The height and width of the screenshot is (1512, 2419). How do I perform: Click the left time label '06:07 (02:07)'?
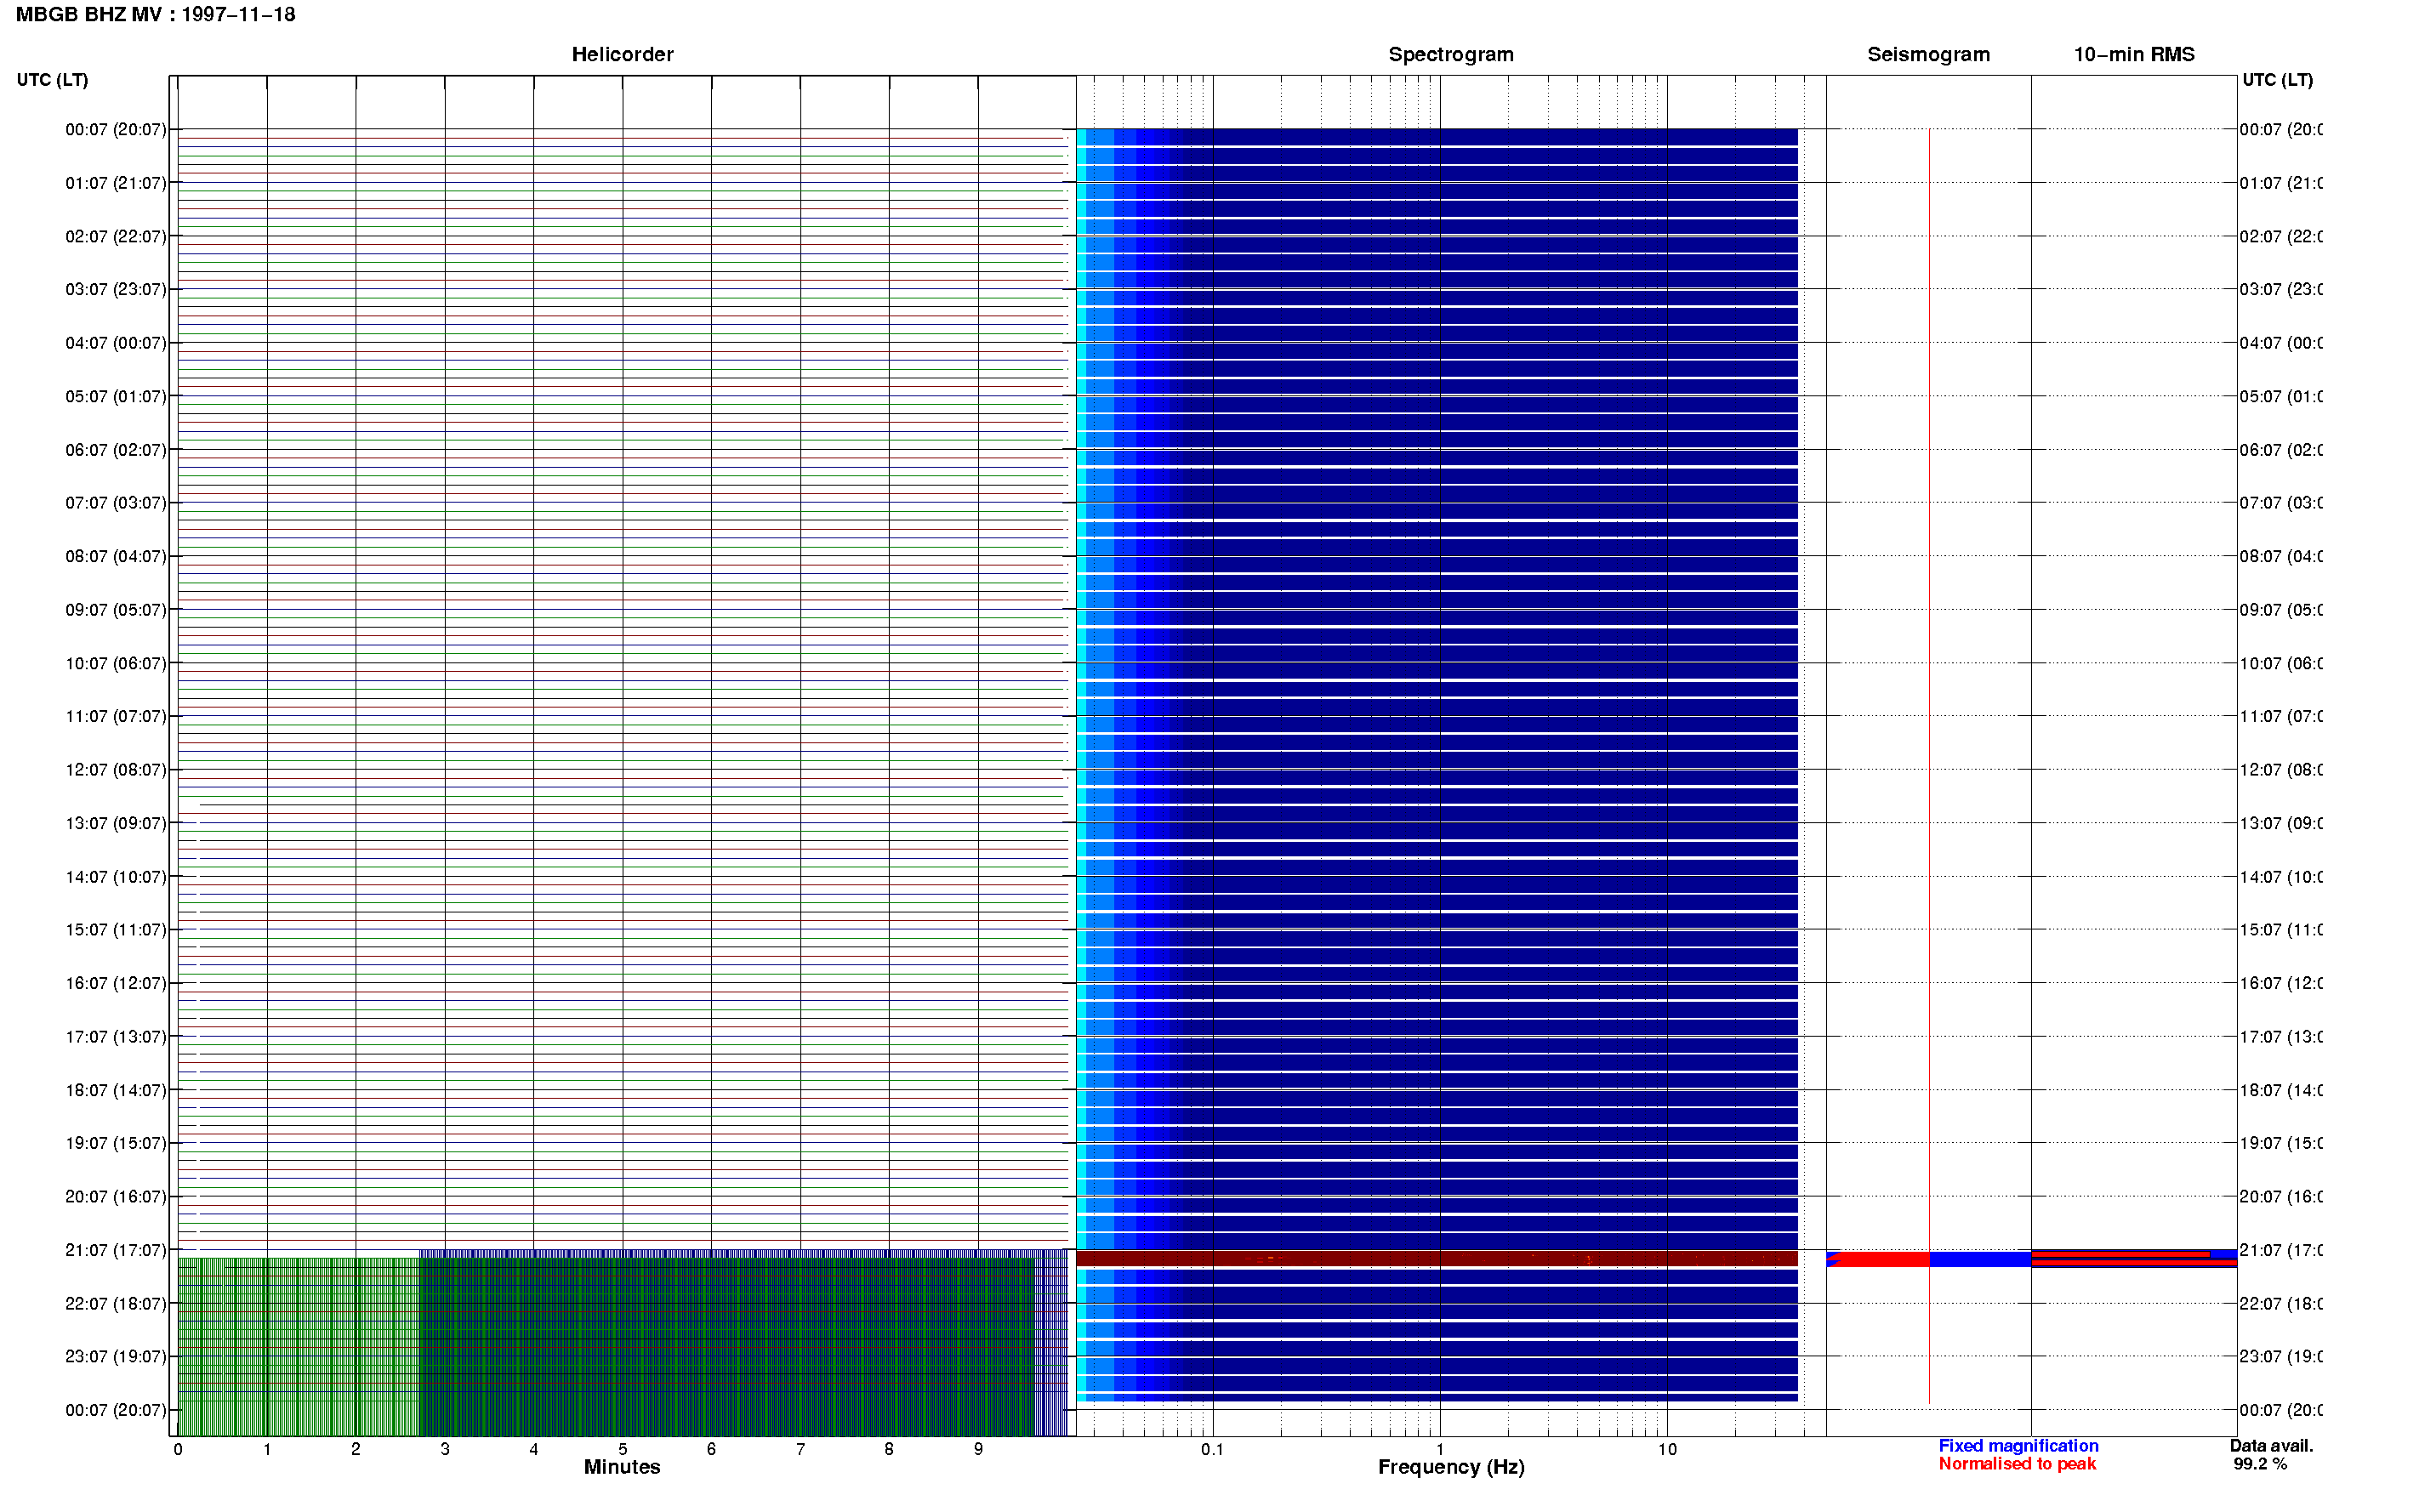(x=116, y=450)
